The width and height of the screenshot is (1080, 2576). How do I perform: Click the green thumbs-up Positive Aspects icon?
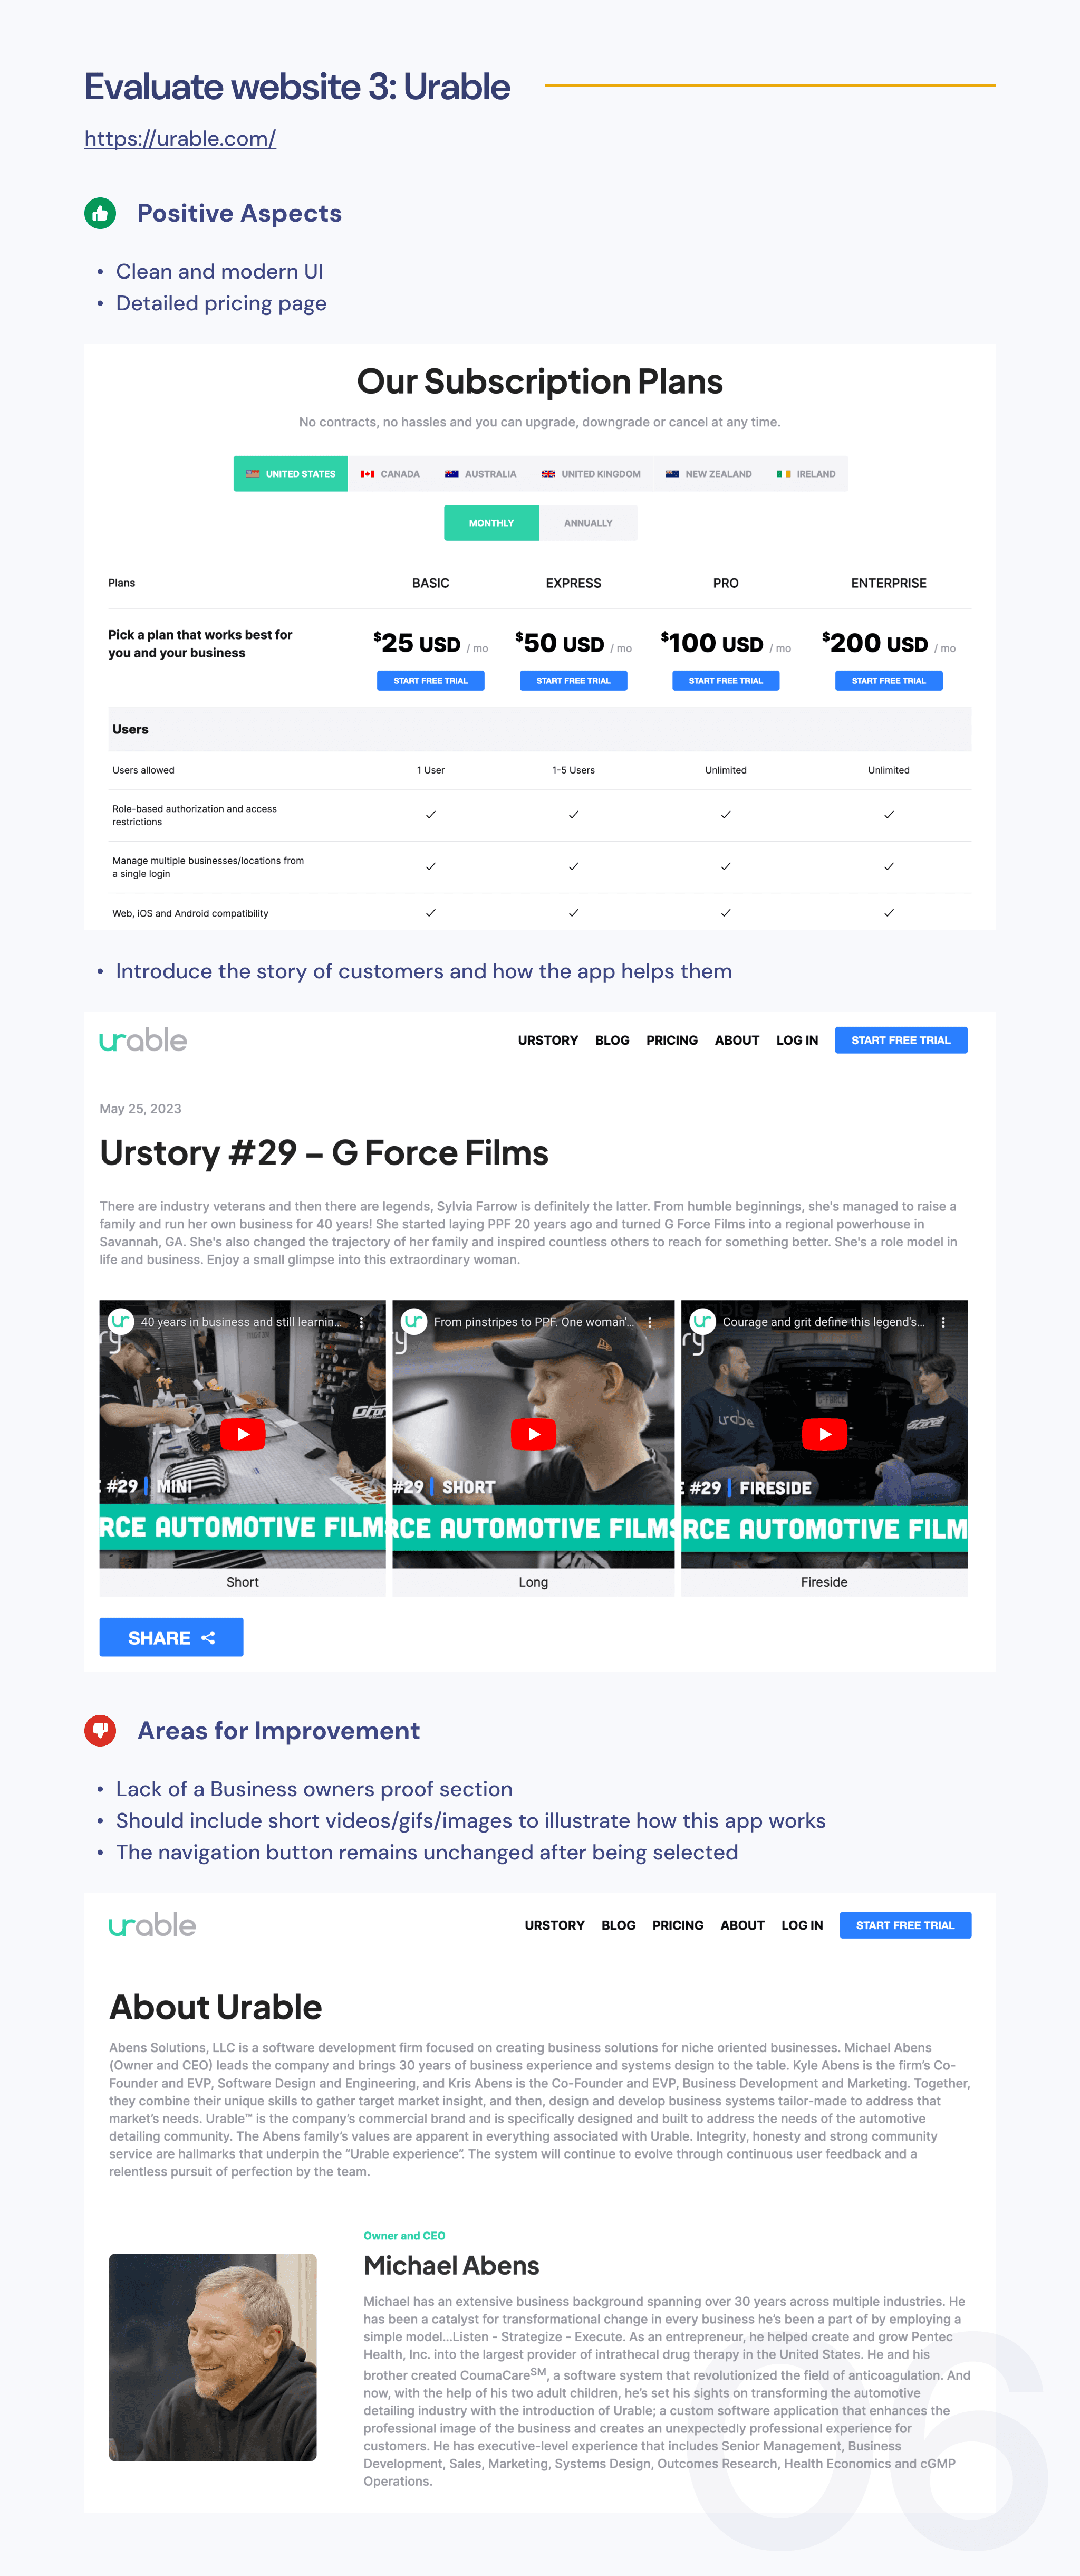100,213
